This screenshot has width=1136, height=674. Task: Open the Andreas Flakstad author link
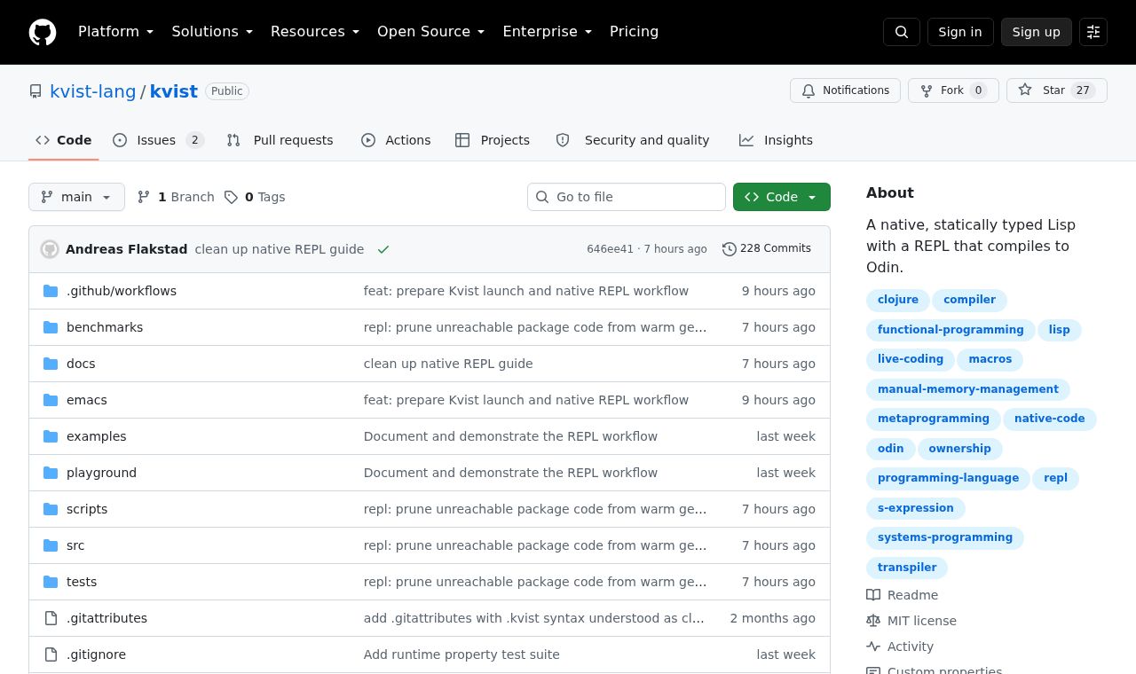point(127,249)
